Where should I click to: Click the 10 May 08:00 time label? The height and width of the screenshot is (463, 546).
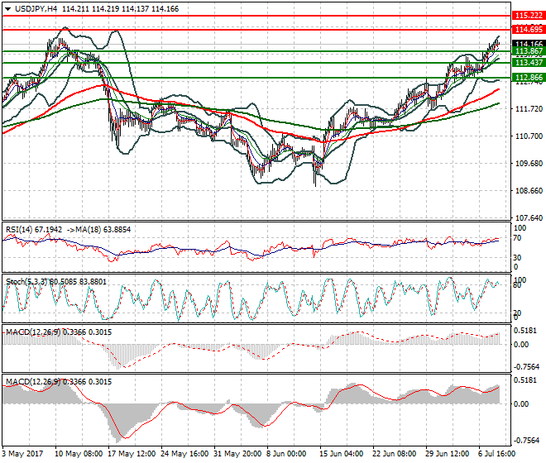tap(79, 454)
